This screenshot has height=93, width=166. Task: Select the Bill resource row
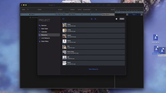93,58
